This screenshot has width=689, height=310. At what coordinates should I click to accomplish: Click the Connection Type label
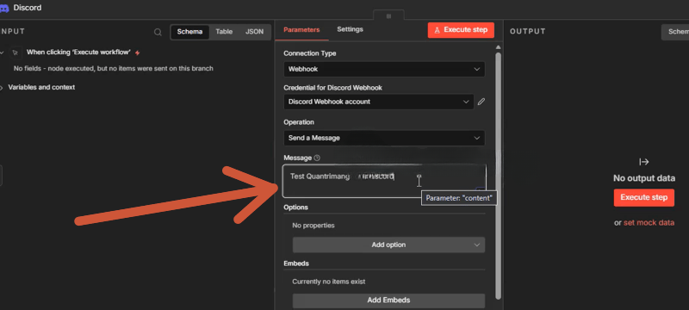tap(310, 53)
